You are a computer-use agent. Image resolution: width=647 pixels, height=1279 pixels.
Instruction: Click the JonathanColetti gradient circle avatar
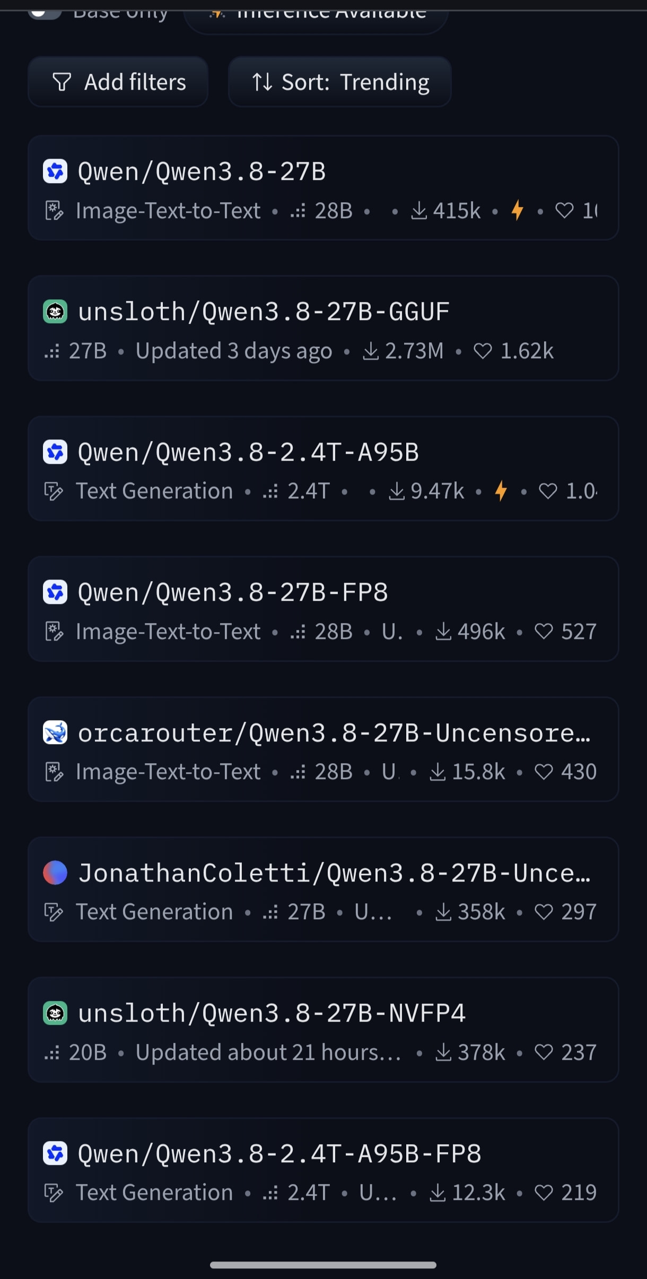pos(55,873)
